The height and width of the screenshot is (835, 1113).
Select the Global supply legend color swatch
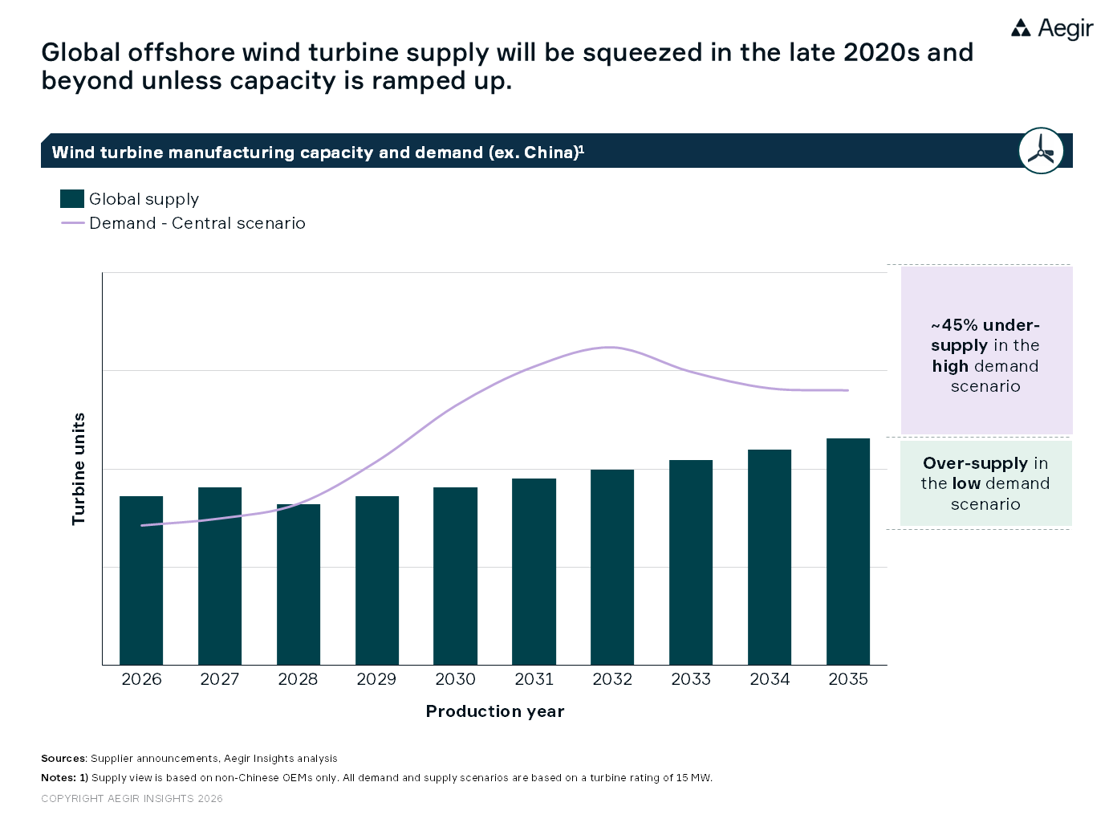click(72, 199)
